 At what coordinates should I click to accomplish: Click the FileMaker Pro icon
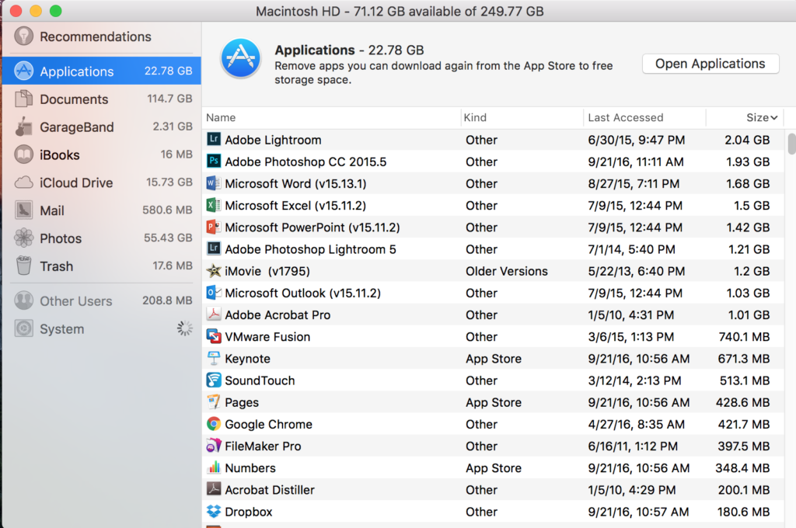214,446
